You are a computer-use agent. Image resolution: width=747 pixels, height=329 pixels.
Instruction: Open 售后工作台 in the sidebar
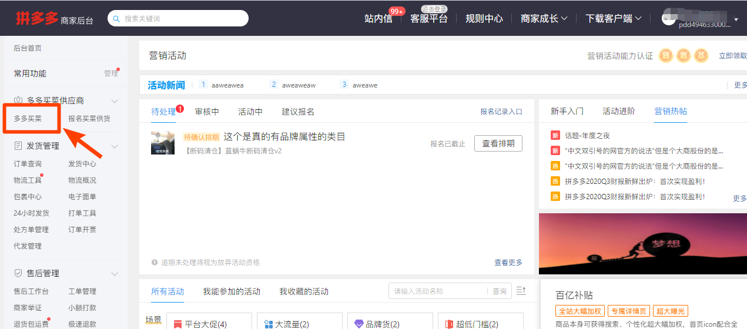31,291
